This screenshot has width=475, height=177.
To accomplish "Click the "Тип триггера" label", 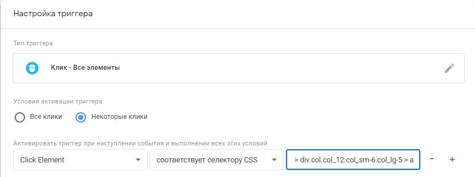I will (33, 44).
